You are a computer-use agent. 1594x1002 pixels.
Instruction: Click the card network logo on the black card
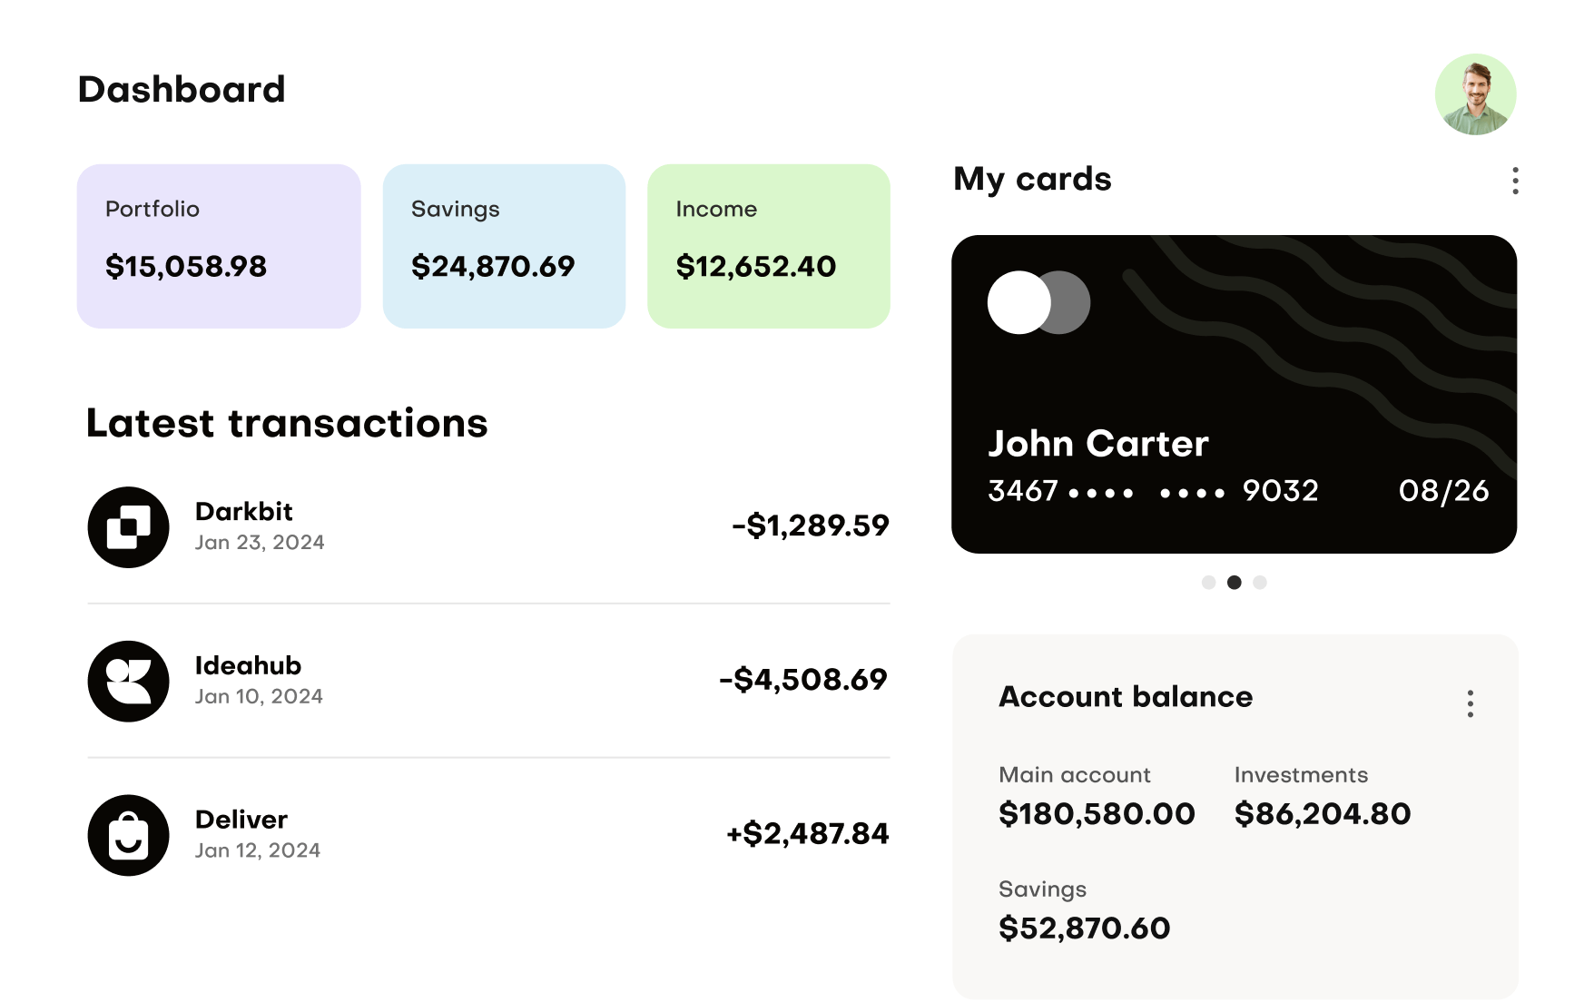(1038, 302)
